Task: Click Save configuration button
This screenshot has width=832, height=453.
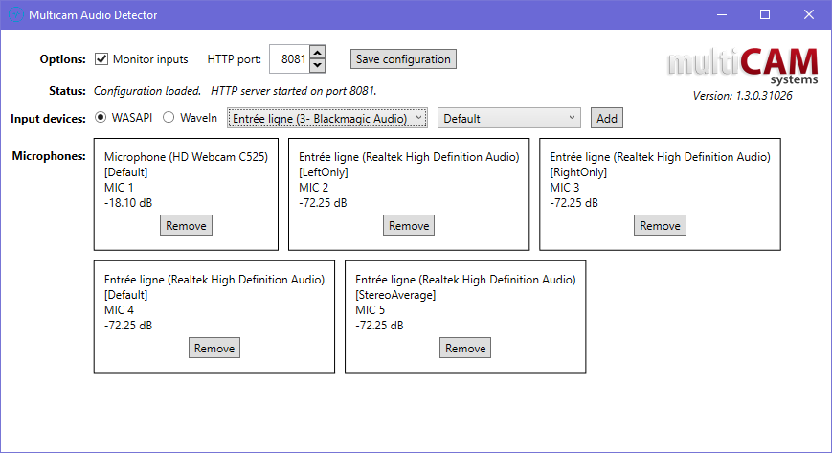Action: coord(403,59)
